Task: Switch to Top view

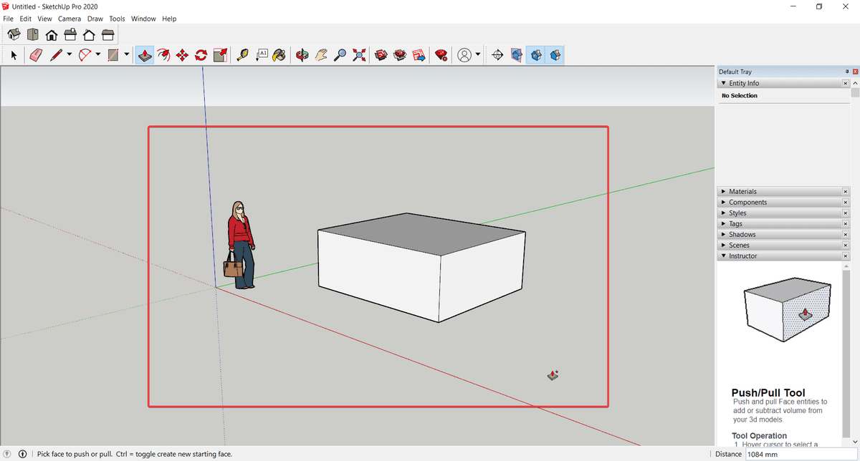Action: pyautogui.click(x=33, y=34)
